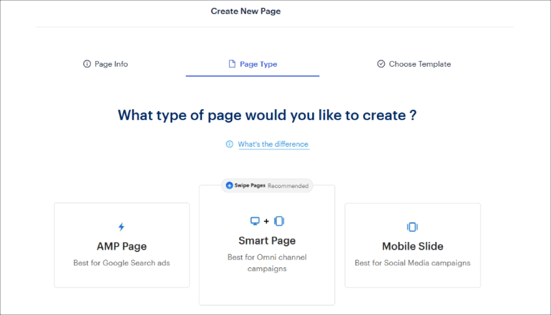Click the Mobile Slide card's slides icon
551x315 pixels.
pos(412,226)
